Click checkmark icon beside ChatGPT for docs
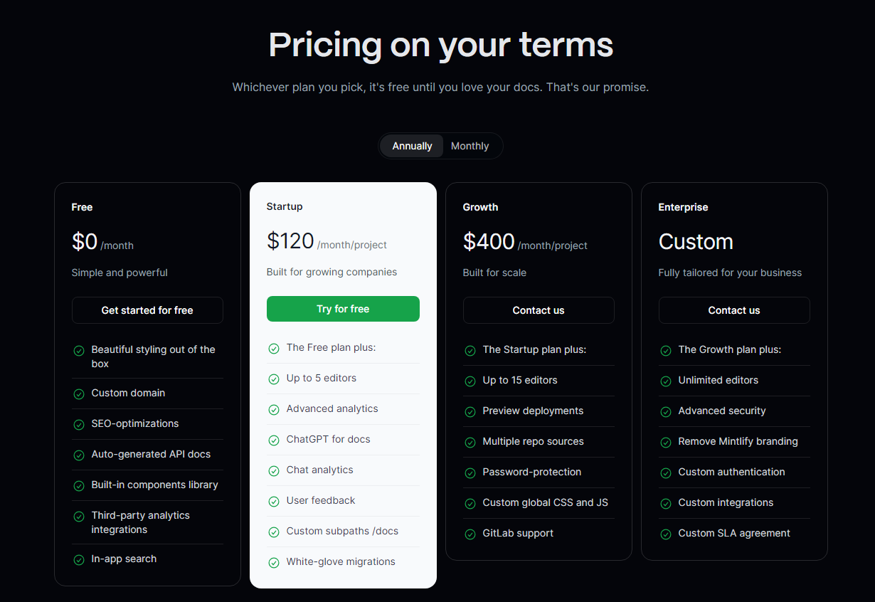 pos(274,440)
